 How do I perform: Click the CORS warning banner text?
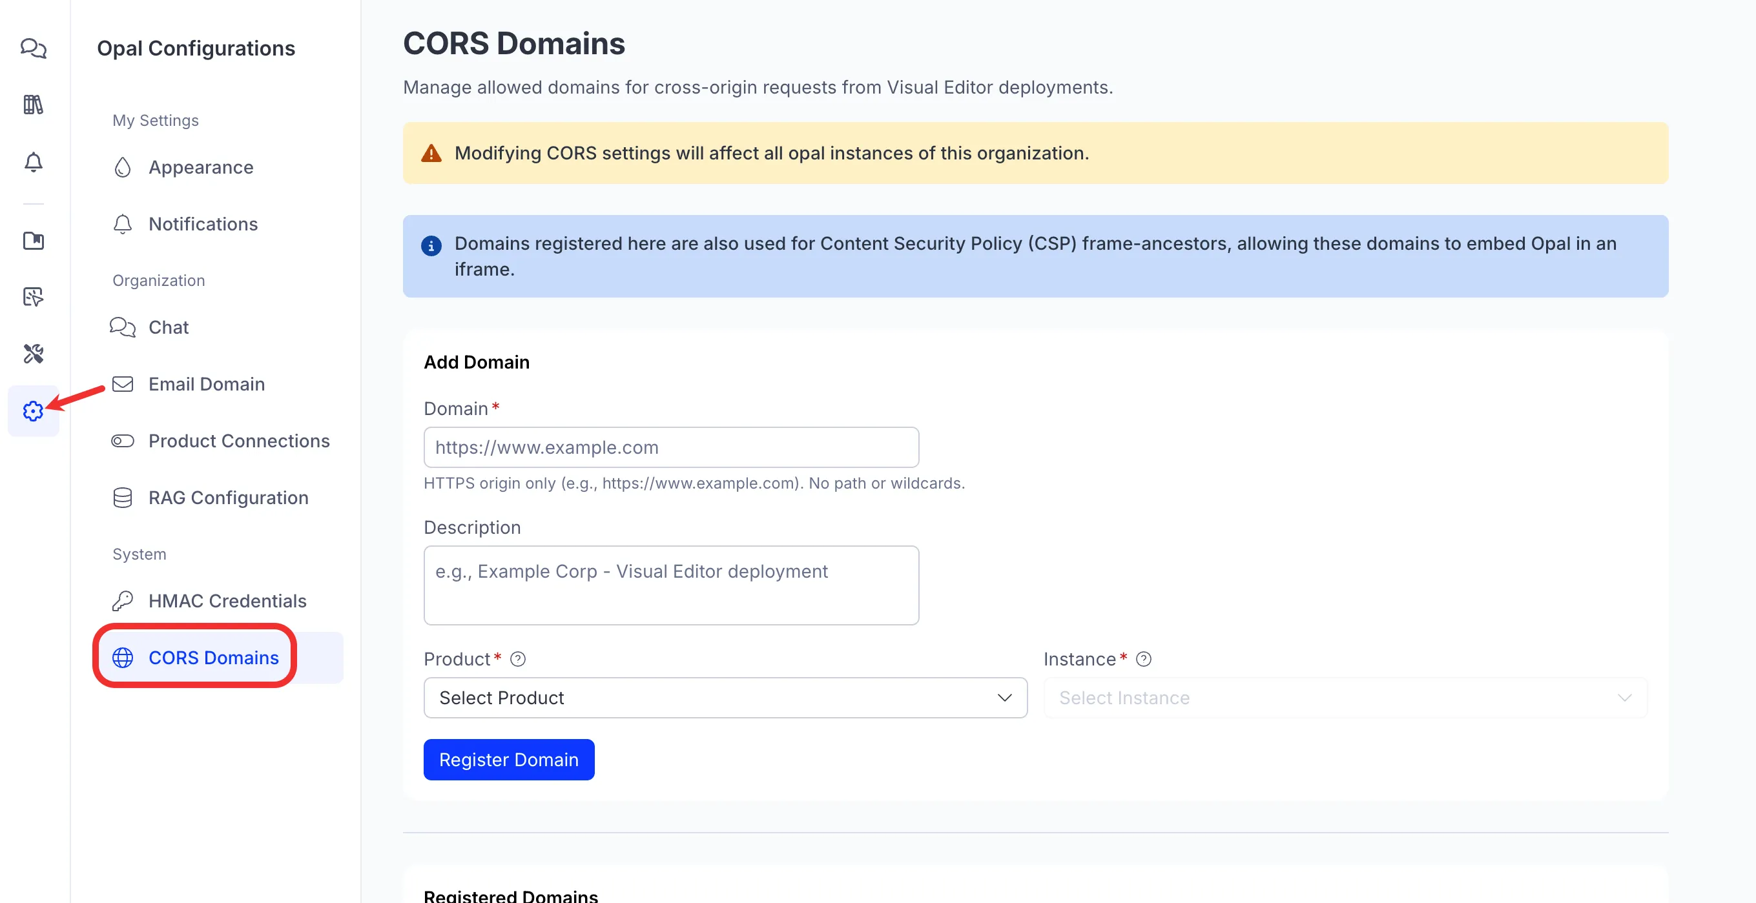point(772,154)
